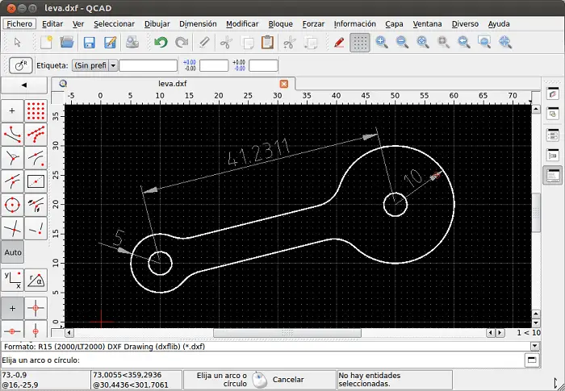This screenshot has width=565, height=391.
Task: Go back using left toolbar arrow button
Action: 24,85
